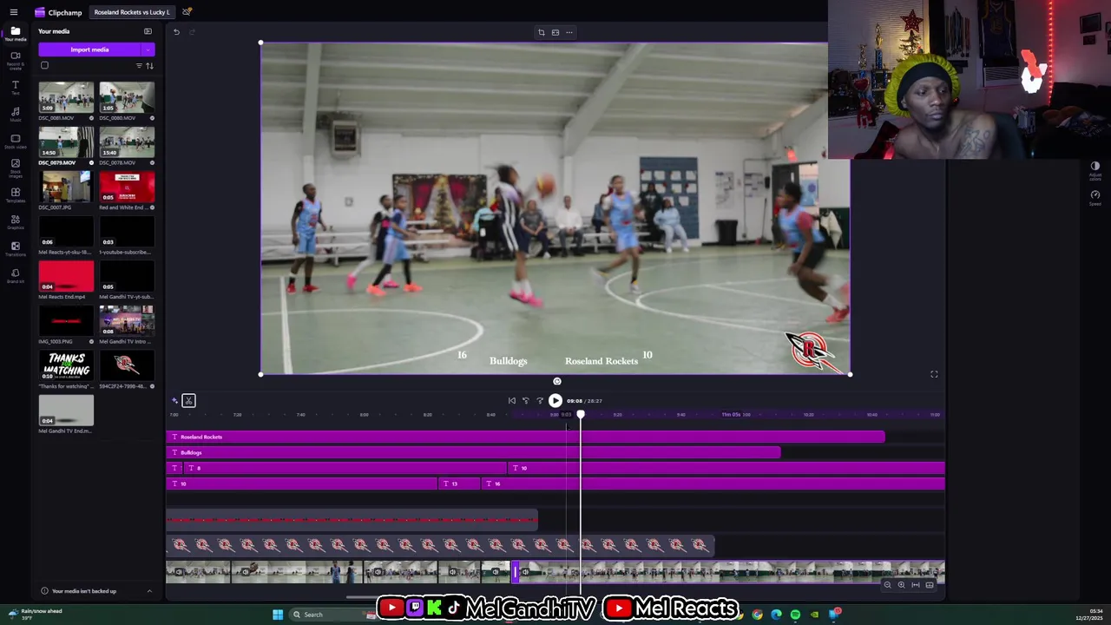The image size is (1111, 625).
Task: Open the Record & create sidebar tab
Action: tap(15, 59)
